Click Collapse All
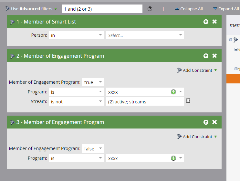Screen dimensions: 240x181 pyautogui.click(x=189, y=9)
